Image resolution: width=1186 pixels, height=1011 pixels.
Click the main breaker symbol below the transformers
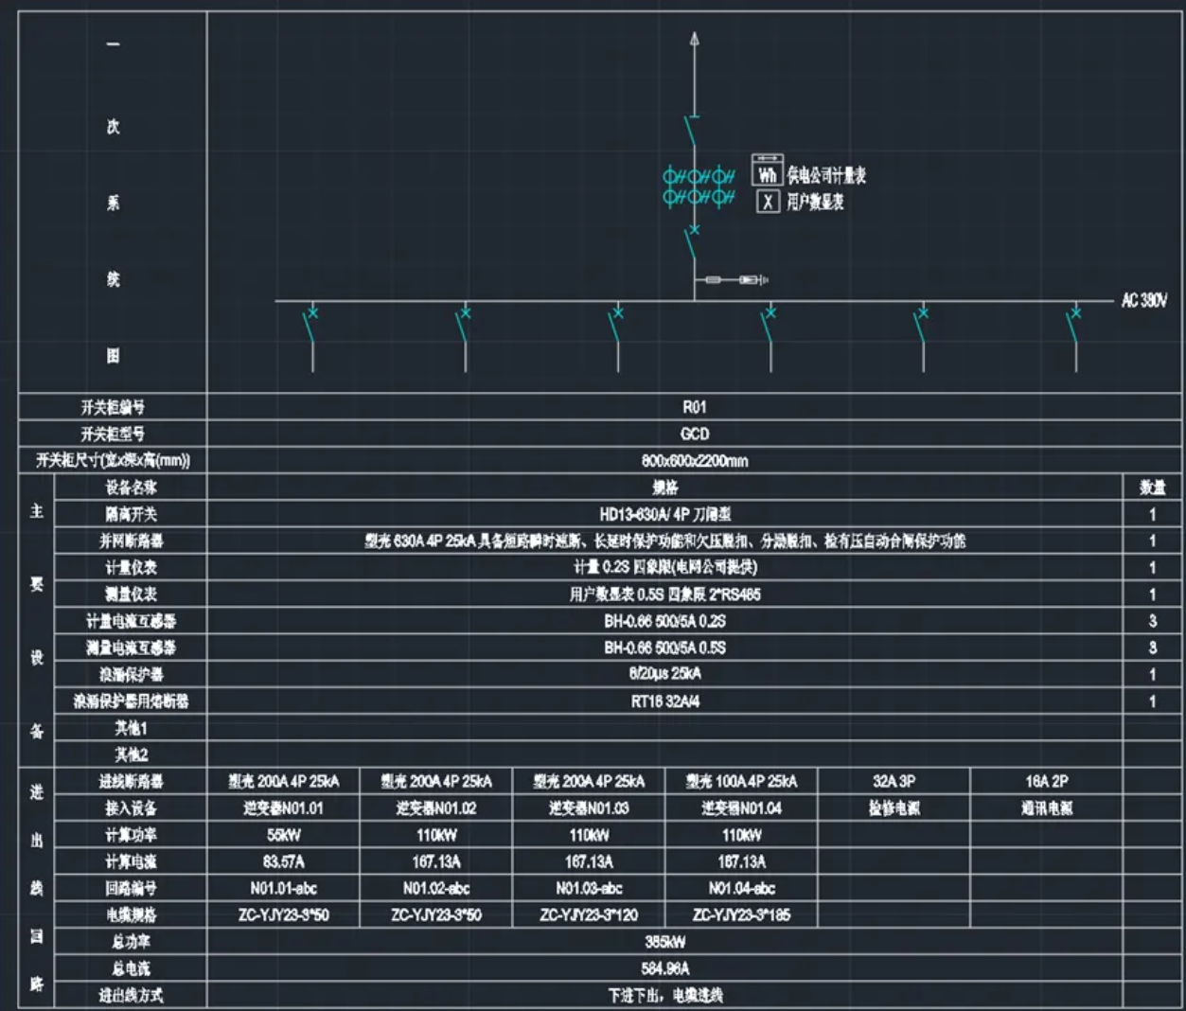692,242
